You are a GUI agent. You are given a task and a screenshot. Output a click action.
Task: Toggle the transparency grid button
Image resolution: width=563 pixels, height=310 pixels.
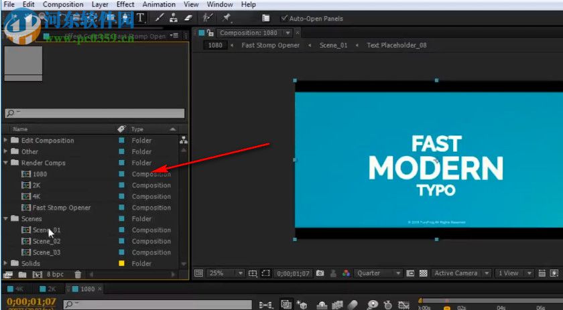[x=424, y=273]
